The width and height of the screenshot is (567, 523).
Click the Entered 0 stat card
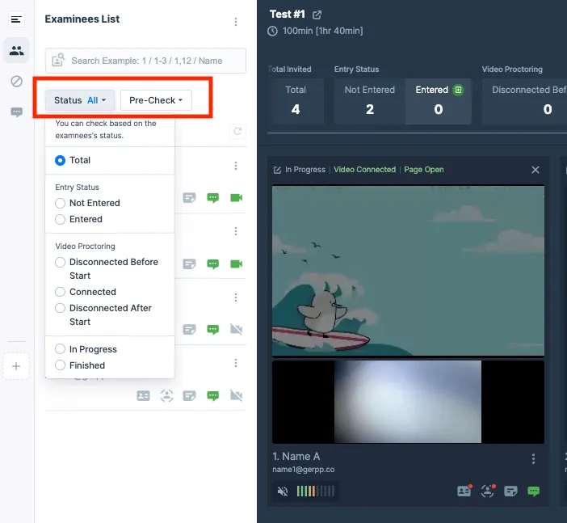coord(439,101)
